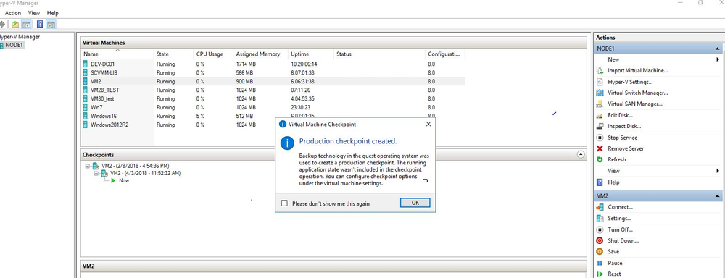Click the green Reset icon for VM2
725x278 pixels.
(x=600, y=274)
